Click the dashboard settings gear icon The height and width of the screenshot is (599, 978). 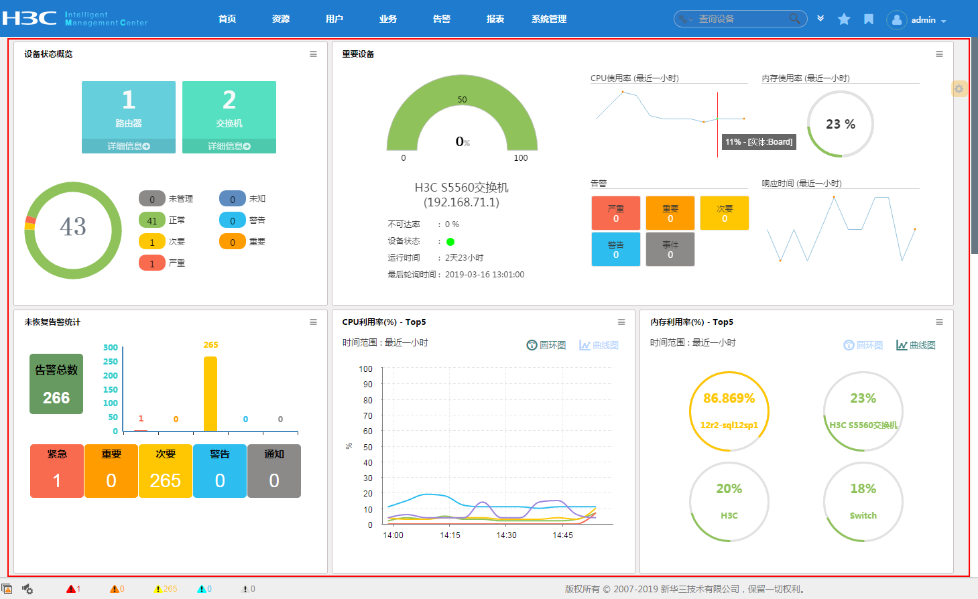pos(959,88)
